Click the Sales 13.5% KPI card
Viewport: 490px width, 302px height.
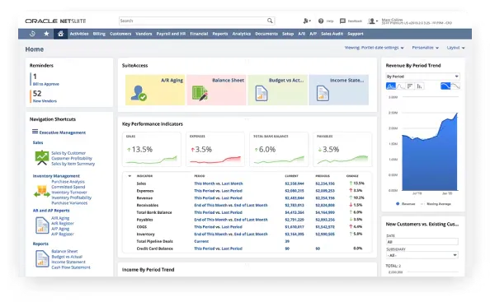152,149
